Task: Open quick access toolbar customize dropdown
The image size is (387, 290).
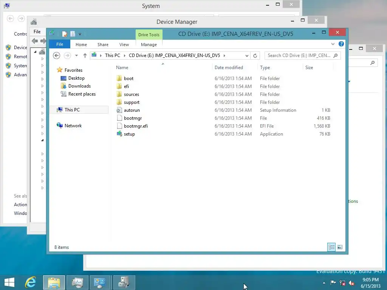Action: (80, 34)
